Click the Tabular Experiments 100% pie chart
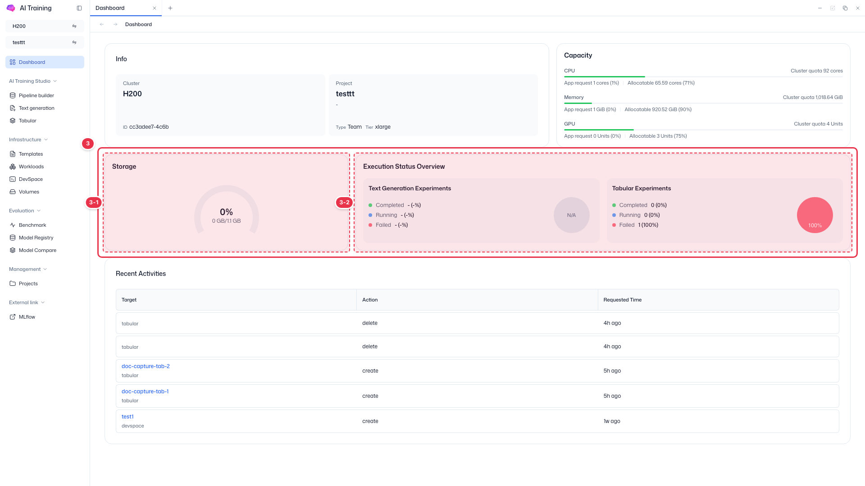 coord(815,215)
